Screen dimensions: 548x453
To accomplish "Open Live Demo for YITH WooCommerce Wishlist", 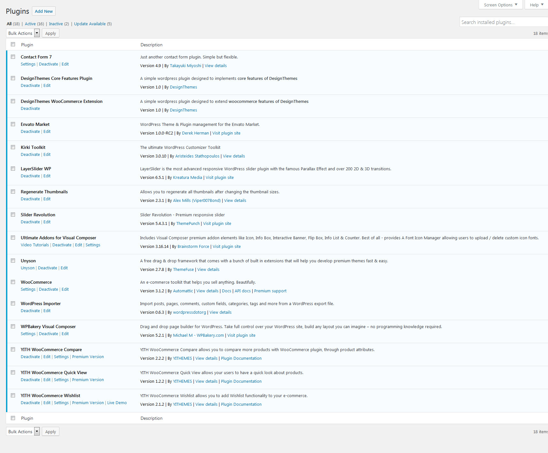I will pyautogui.click(x=117, y=403).
